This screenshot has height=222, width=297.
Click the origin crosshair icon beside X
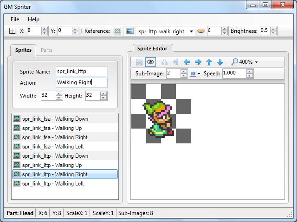point(13,31)
